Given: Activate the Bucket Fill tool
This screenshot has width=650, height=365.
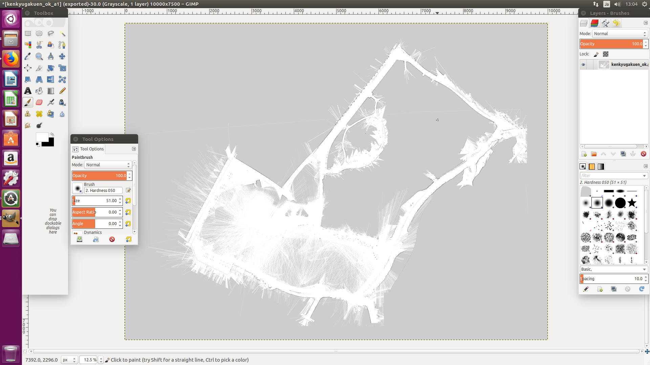Looking at the screenshot, I should pyautogui.click(x=39, y=91).
